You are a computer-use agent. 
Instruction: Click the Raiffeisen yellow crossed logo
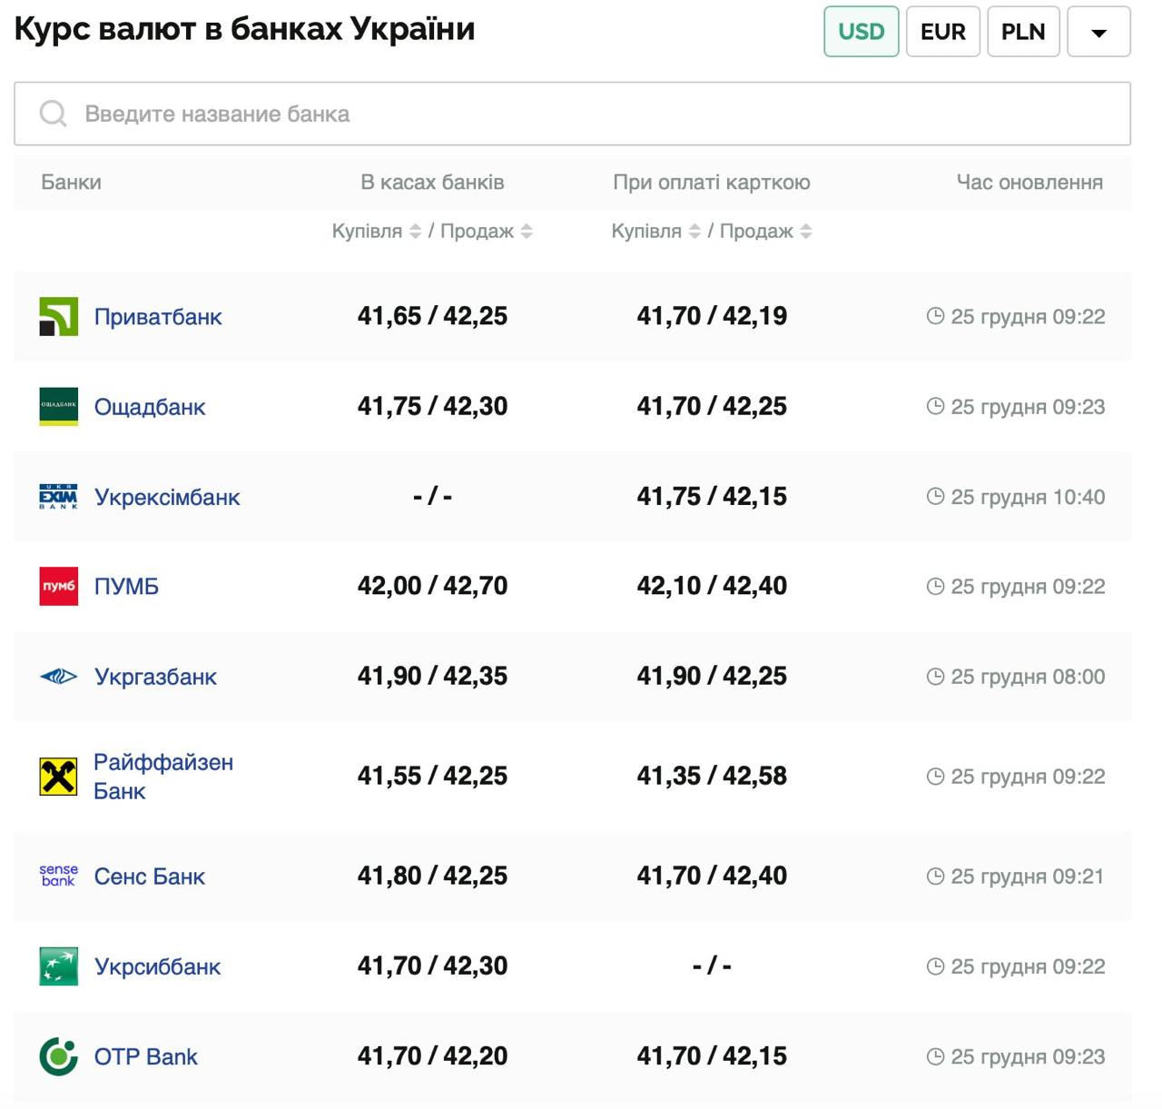click(x=58, y=777)
